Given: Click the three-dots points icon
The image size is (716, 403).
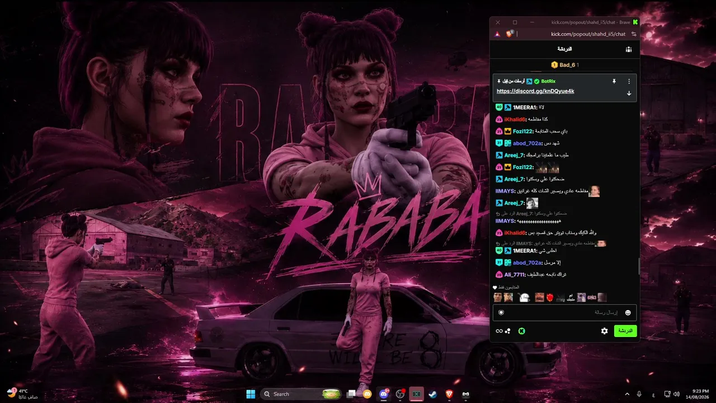Looking at the screenshot, I should (x=508, y=331).
